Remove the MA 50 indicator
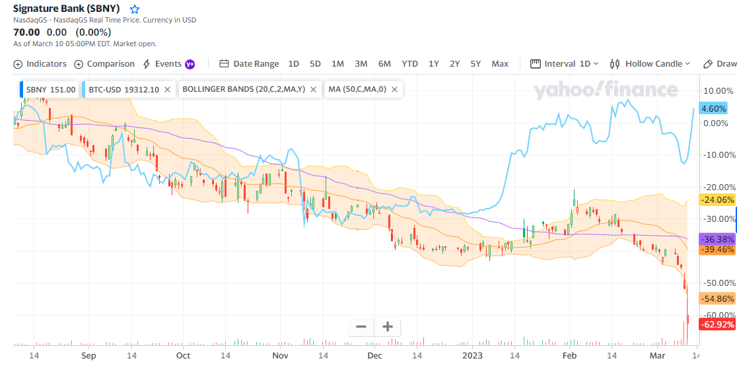Image resolution: width=737 pixels, height=377 pixels. tap(395, 89)
